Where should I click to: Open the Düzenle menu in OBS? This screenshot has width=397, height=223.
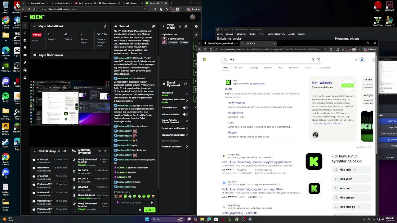230,34
